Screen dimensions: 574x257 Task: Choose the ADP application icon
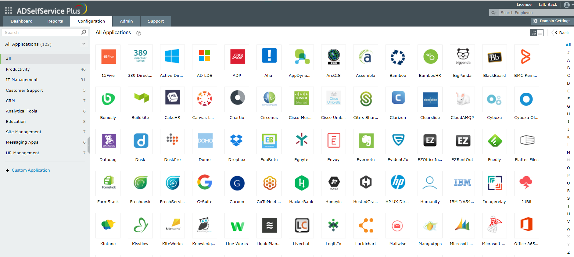pyautogui.click(x=237, y=57)
